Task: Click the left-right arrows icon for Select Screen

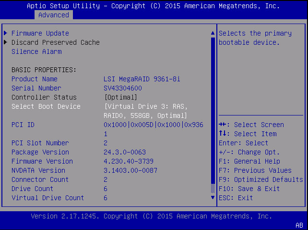Action: pos(223,125)
